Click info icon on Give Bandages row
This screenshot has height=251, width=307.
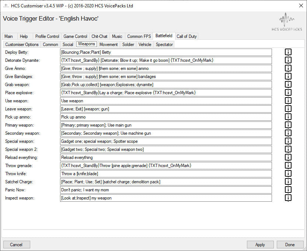coord(288,77)
